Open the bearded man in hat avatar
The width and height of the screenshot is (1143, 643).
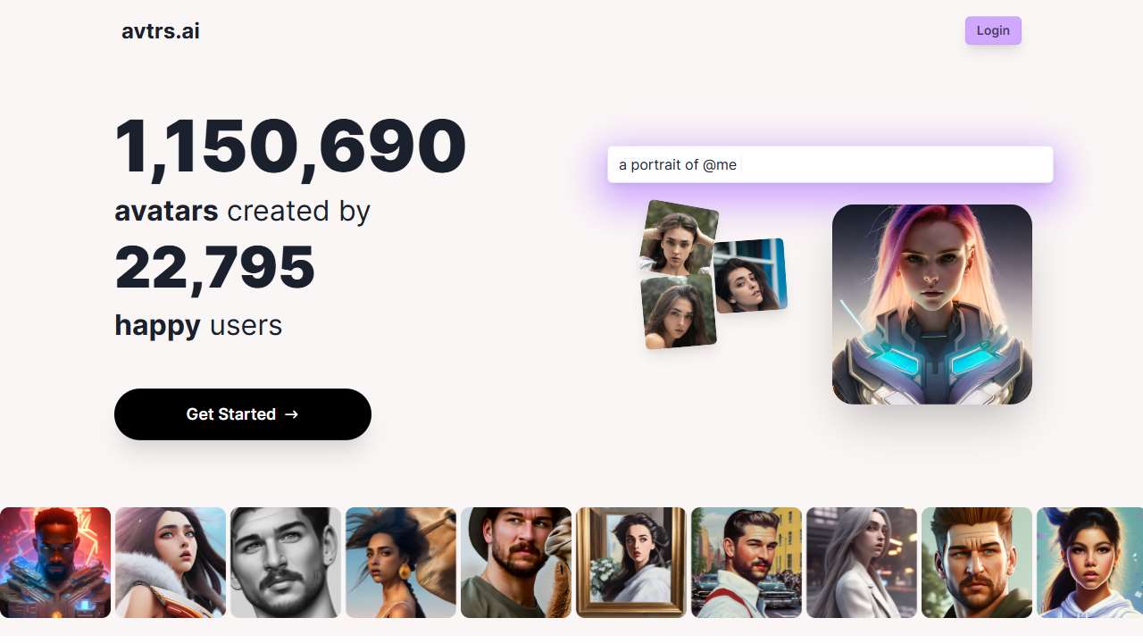pos(516,563)
